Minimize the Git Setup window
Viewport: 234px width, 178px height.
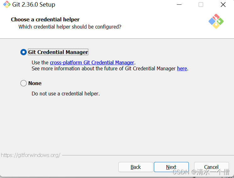coord(179,4)
